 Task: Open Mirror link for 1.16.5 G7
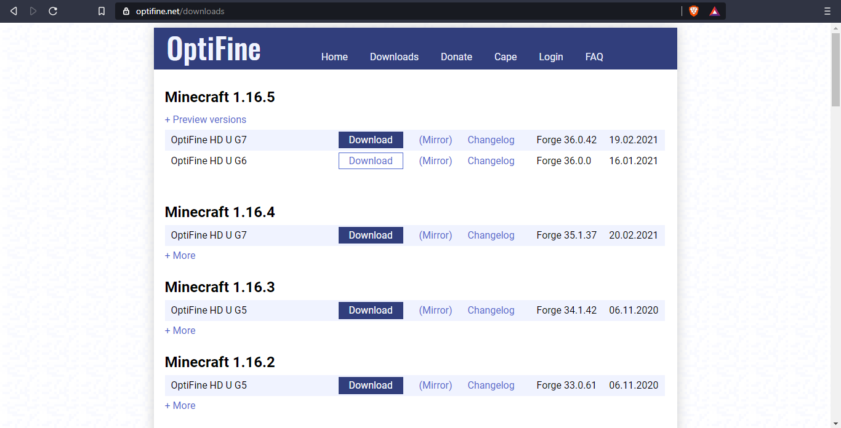(436, 140)
